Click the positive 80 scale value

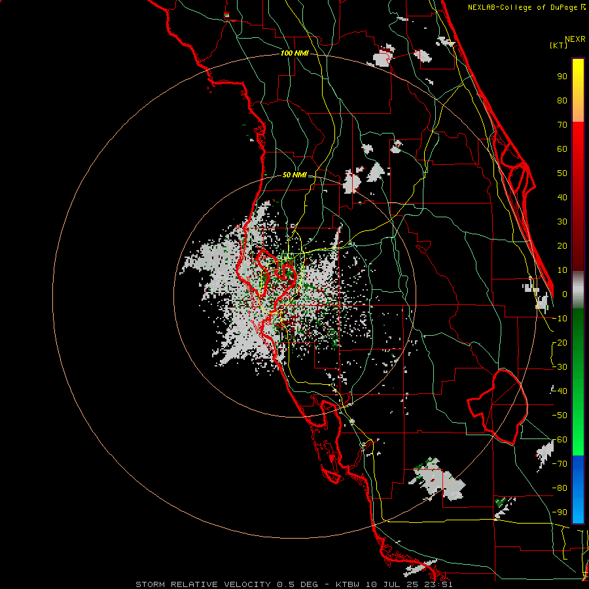562,101
